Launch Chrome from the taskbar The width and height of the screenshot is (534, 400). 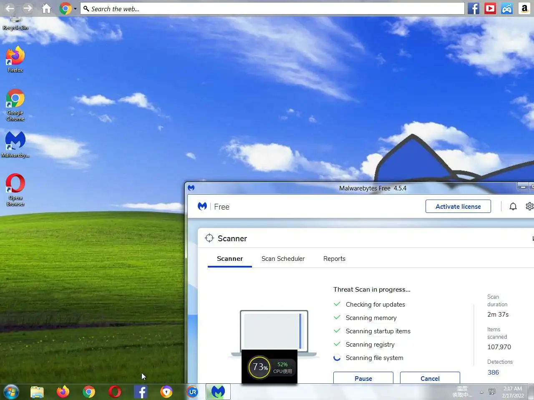[89, 392]
